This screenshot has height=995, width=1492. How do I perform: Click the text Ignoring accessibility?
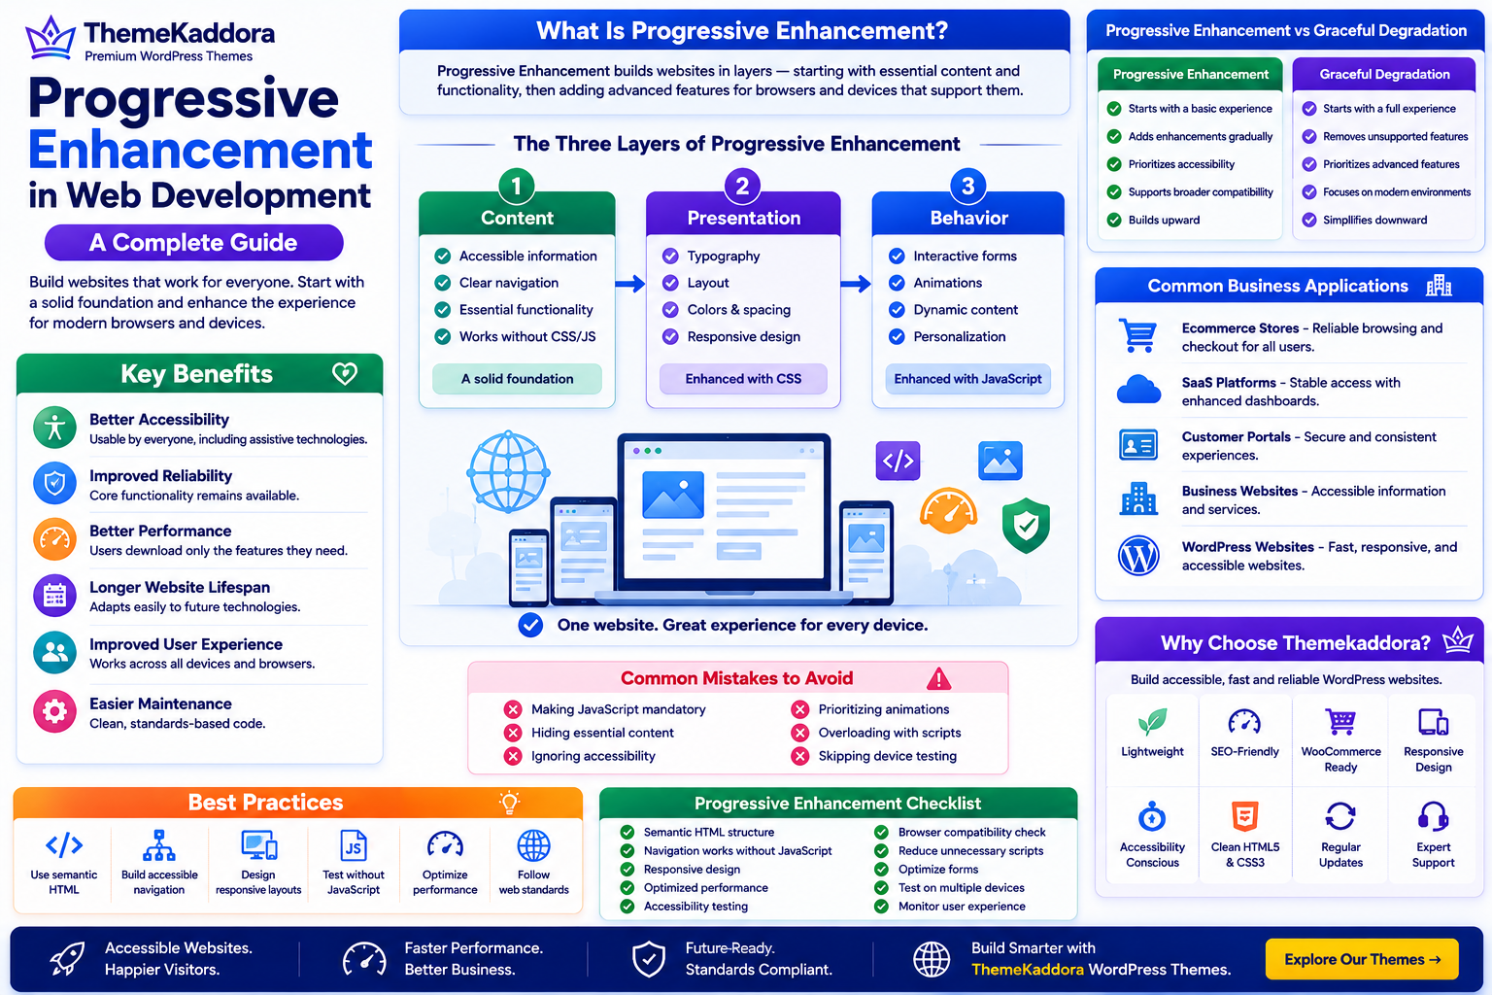(593, 756)
